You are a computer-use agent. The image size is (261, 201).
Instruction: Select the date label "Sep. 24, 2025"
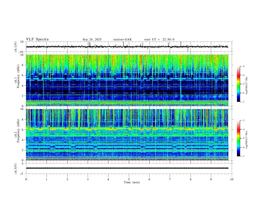tap(92, 39)
